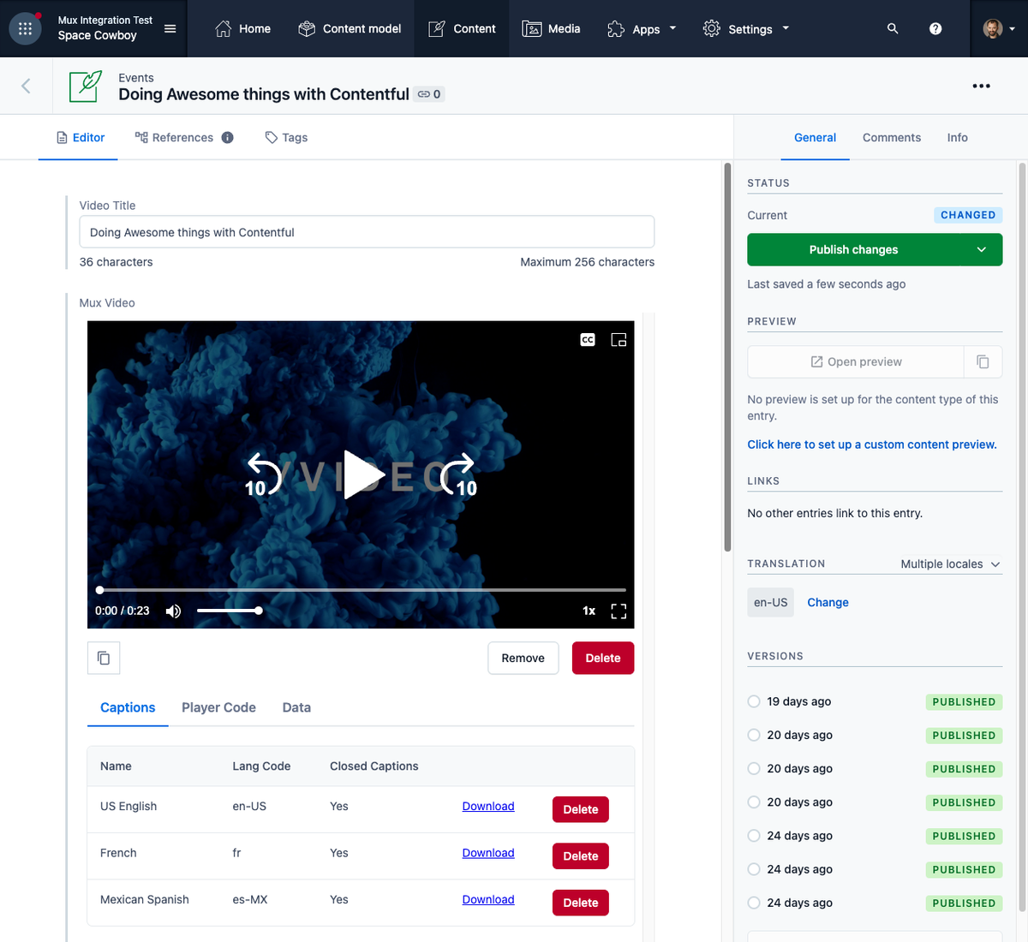The width and height of the screenshot is (1028, 942).
Task: Open the search magnifier in top bar
Action: [x=893, y=28]
